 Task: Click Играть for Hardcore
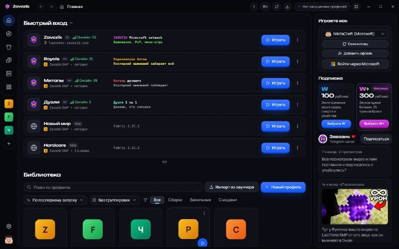point(276,148)
